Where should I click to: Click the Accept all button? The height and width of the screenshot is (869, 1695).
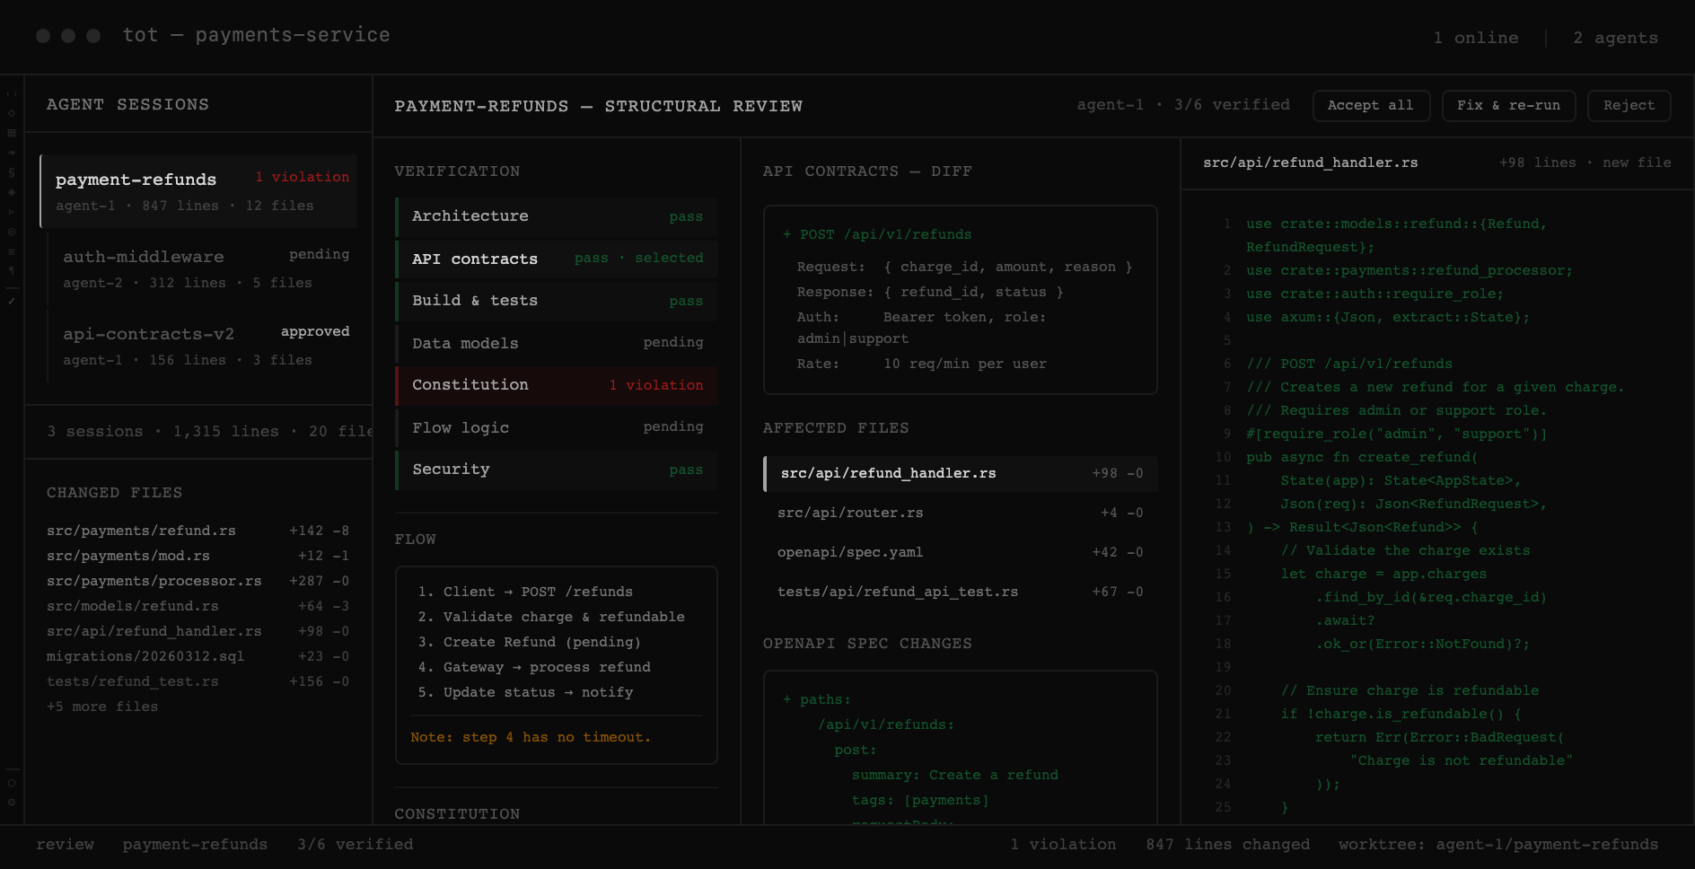(1370, 105)
